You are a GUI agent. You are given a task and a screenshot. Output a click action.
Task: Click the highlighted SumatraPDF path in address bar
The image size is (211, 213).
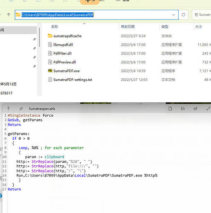[57, 15]
